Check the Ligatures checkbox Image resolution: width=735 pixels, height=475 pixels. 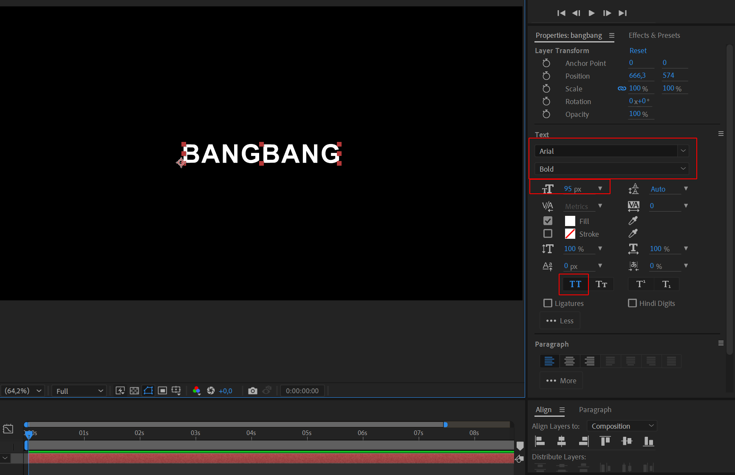548,303
